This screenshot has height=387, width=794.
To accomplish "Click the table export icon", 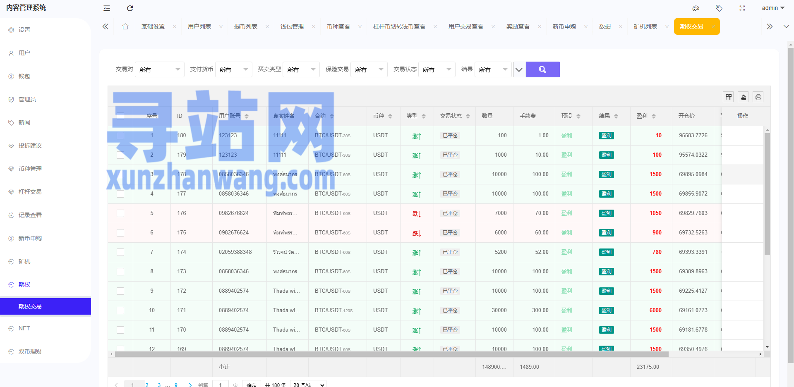I will pyautogui.click(x=744, y=97).
